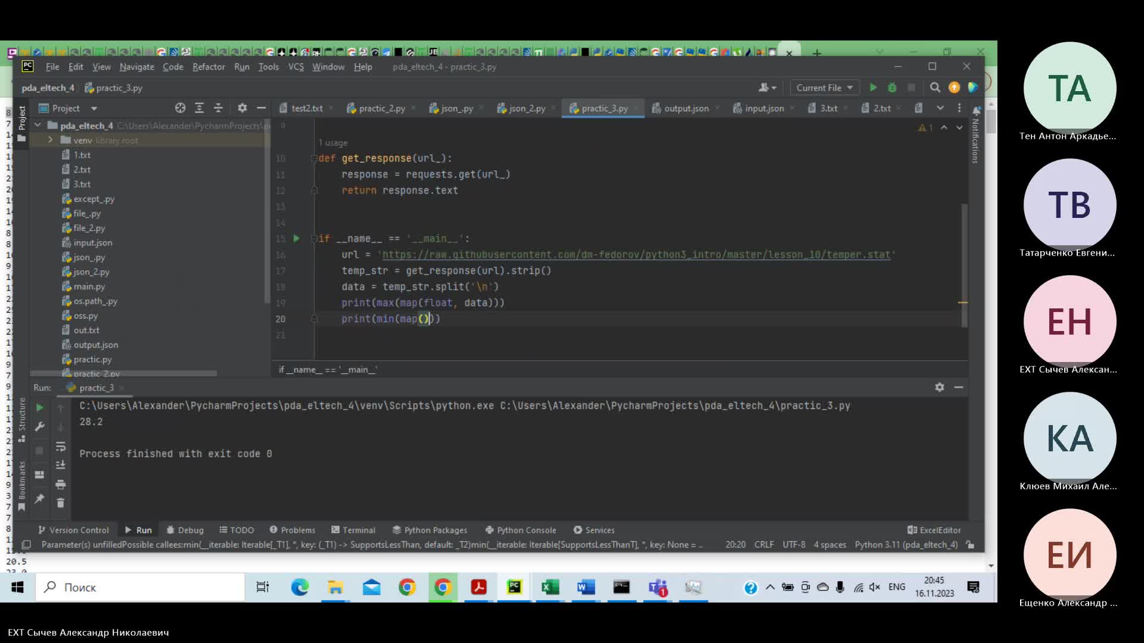Toggle scroll to end in Run console
The height and width of the screenshot is (643, 1144).
pos(60,465)
